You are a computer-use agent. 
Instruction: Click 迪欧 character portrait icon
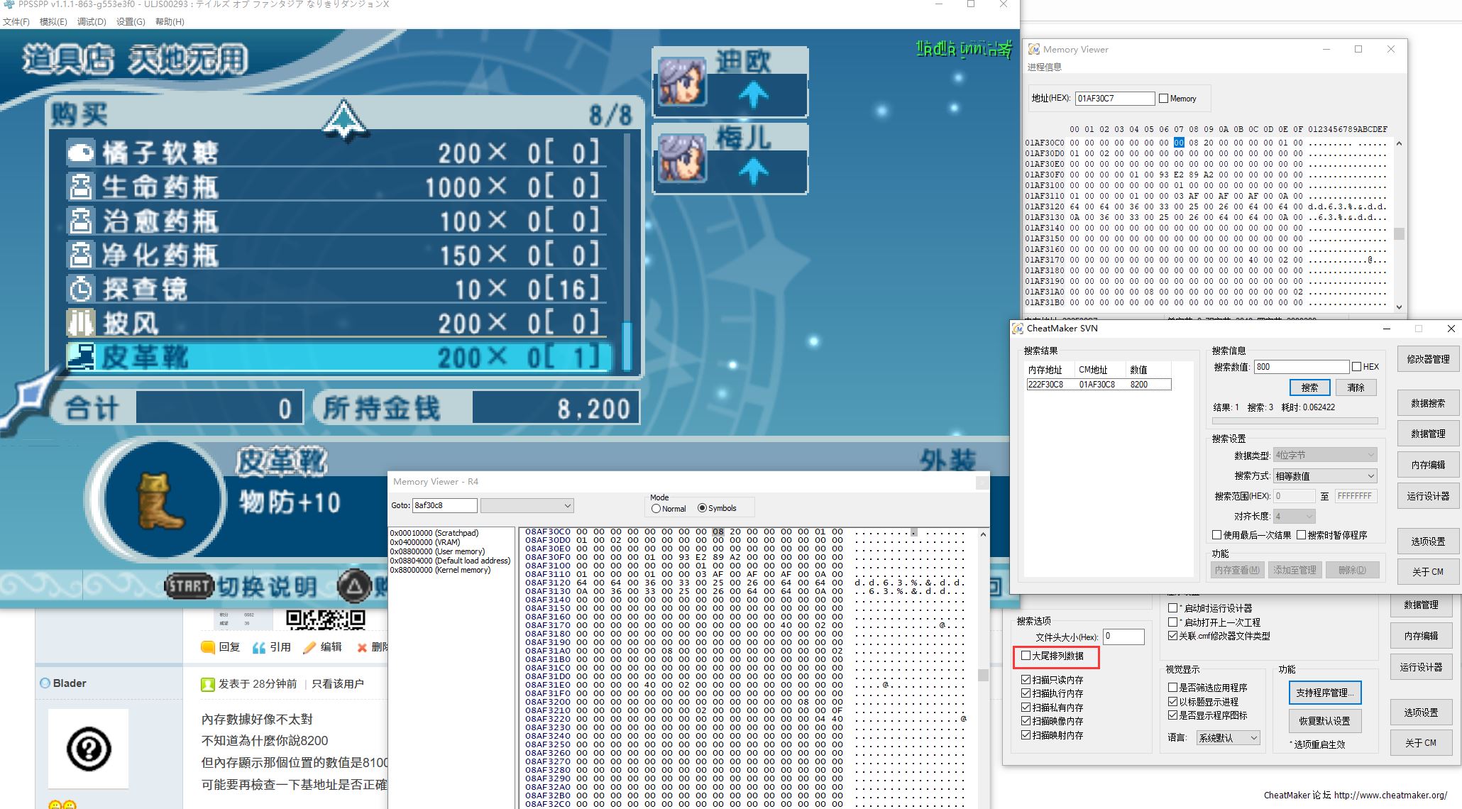(681, 82)
